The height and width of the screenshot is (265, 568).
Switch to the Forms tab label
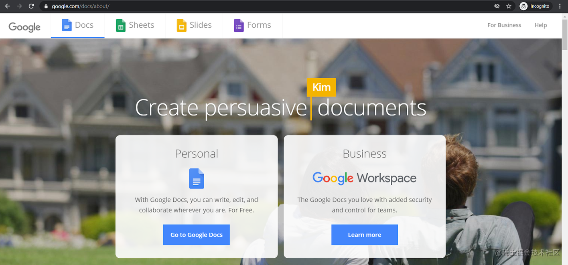coord(259,25)
